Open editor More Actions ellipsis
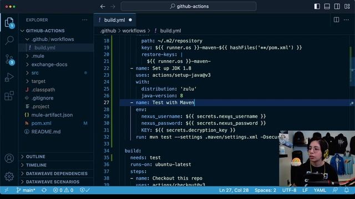This screenshot has width=355, height=199. 346,20
